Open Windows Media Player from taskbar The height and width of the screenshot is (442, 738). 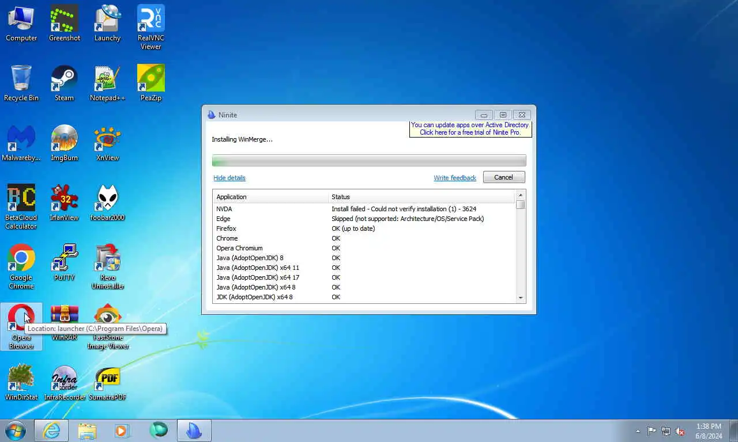122,430
